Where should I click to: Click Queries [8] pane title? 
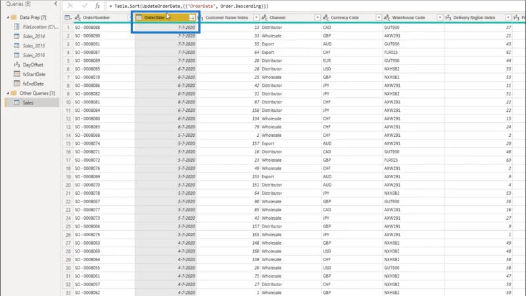[x=18, y=4]
